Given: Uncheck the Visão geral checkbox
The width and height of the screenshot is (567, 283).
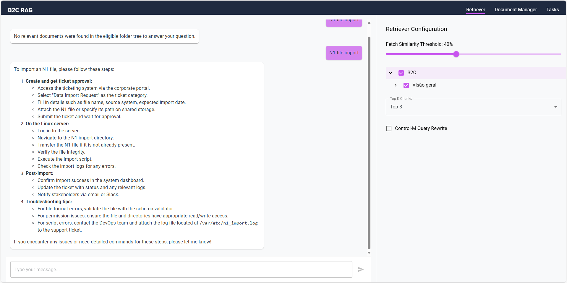Looking at the screenshot, I should point(406,85).
